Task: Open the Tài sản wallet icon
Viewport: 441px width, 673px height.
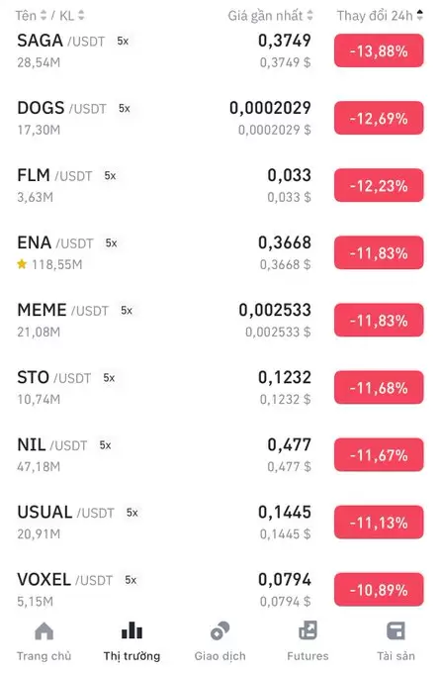Action: [396, 631]
